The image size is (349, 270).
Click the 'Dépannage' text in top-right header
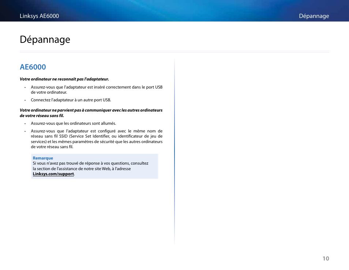314,16
